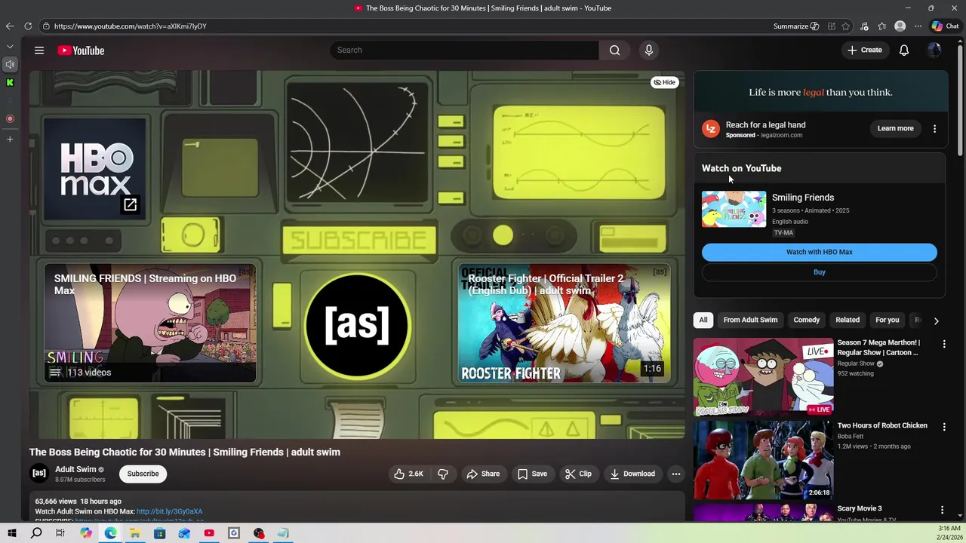Open Two Hours of Robot Chicken thumbnail
Viewport: 966px width, 543px height.
coord(763,460)
